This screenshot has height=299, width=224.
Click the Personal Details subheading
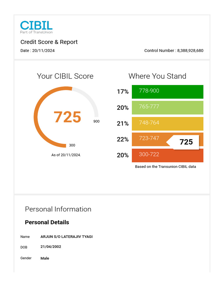(x=47, y=222)
